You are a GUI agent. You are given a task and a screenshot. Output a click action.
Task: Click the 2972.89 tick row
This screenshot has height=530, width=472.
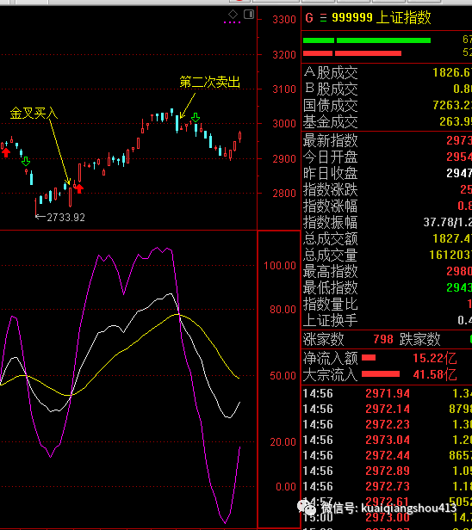point(387,471)
